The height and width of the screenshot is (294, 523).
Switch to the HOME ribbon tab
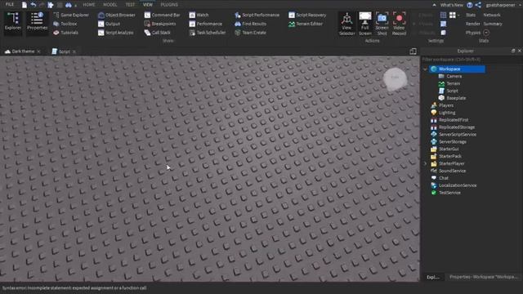pyautogui.click(x=89, y=5)
